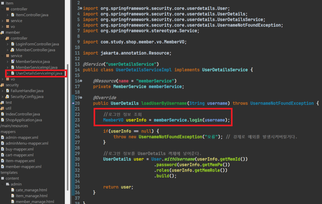Click the adminMenu-mapper.xml file icon
The image size is (322, 204).
tap(3, 143)
